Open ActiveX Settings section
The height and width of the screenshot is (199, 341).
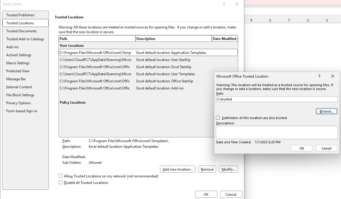click(x=25, y=55)
